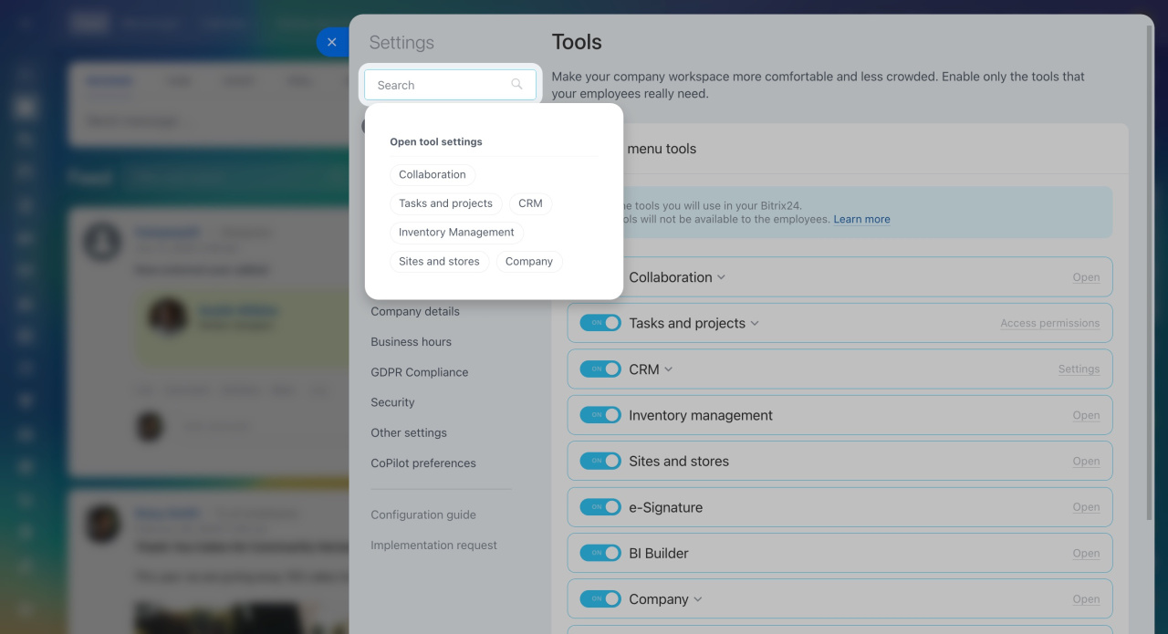The width and height of the screenshot is (1168, 634).
Task: Click the BI Builder row label
Action: (659, 553)
